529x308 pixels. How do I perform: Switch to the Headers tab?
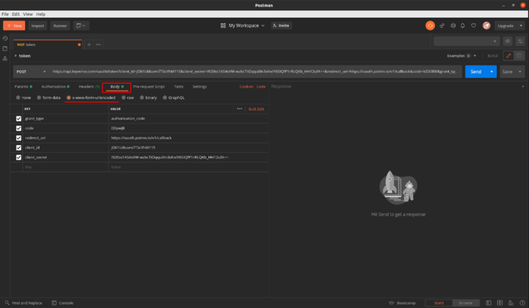coord(89,87)
